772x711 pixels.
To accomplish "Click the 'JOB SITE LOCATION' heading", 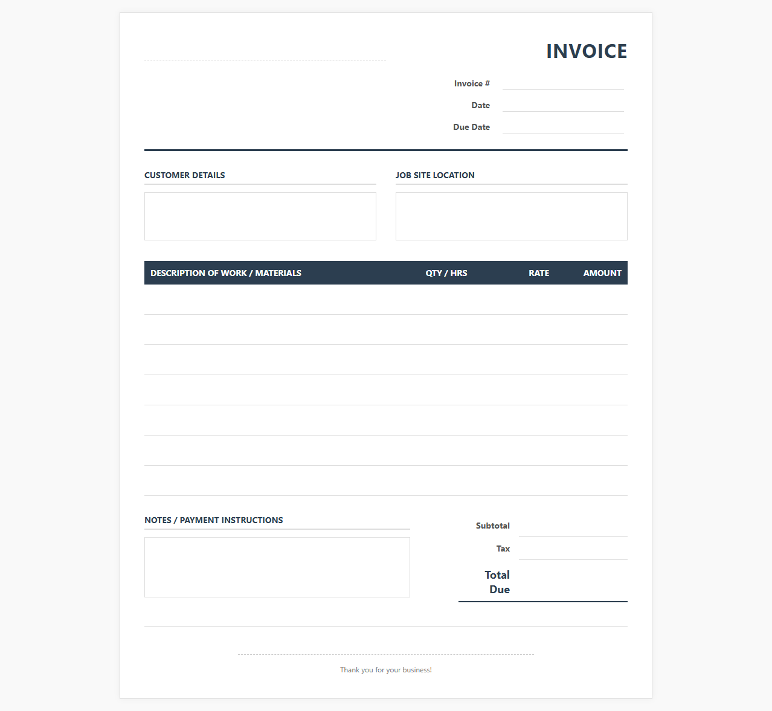I will pyautogui.click(x=435, y=175).
